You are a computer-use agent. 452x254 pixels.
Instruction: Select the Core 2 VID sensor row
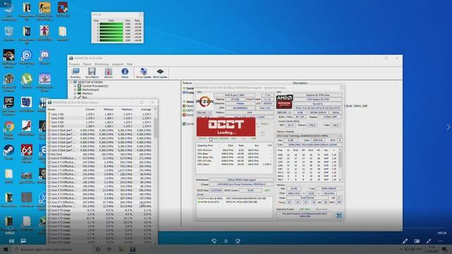point(100,114)
